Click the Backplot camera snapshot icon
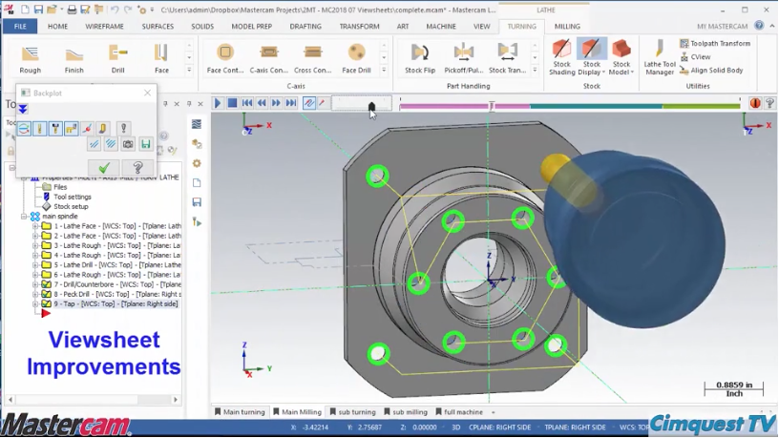779x438 pixels. 128,144
